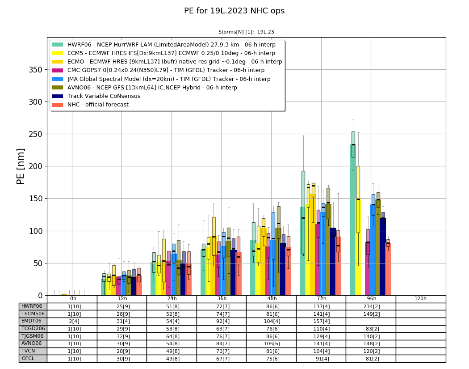The image size is (469, 369).
Task: Click the HWRF06 96h cell showing 234[2]
Action: click(371, 306)
